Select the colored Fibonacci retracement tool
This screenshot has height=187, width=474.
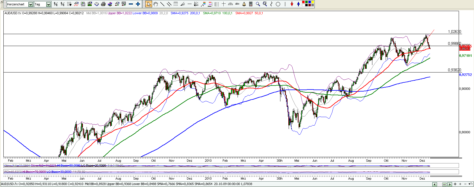203,4
